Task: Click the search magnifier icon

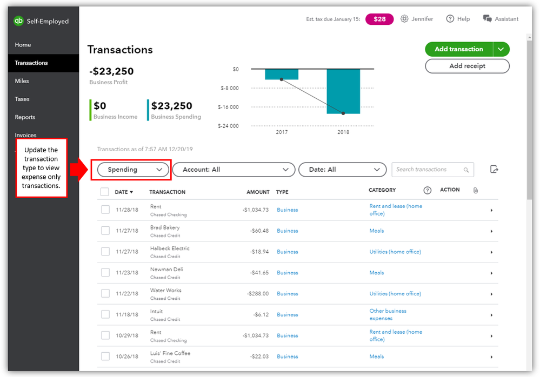Action: coord(466,170)
